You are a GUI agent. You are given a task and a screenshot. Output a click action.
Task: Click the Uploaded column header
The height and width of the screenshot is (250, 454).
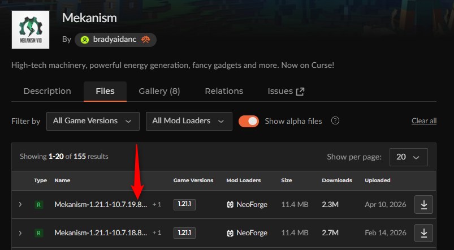pyautogui.click(x=378, y=180)
